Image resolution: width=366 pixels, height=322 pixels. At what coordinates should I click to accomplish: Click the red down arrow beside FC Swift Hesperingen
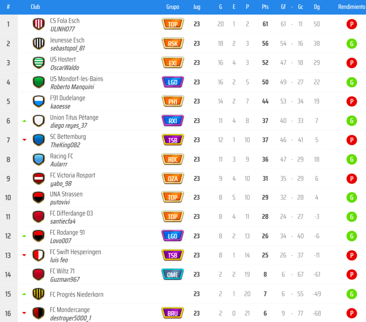[x=24, y=255]
